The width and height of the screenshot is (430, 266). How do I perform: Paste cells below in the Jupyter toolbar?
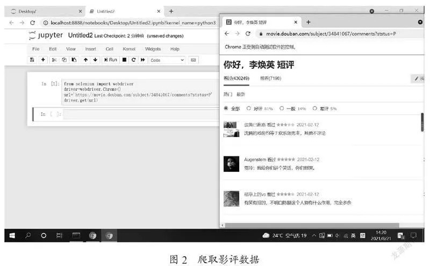(x=74, y=60)
